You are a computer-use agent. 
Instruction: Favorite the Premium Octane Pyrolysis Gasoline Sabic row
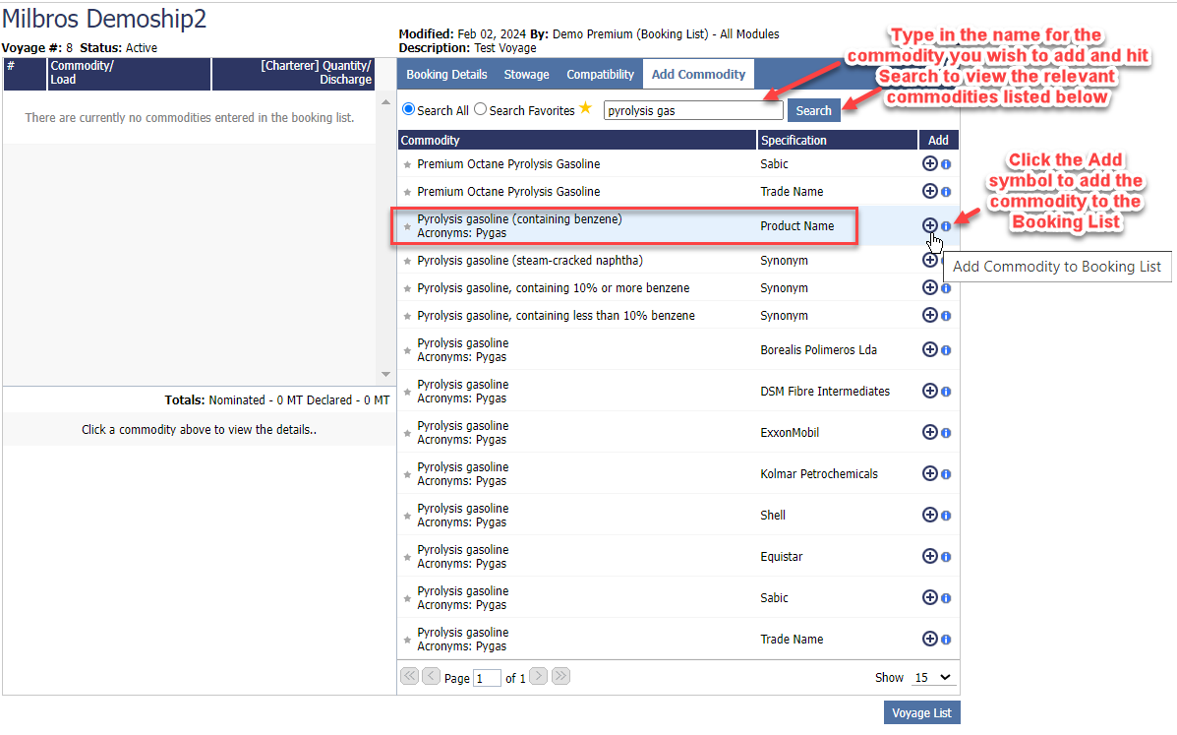408,164
